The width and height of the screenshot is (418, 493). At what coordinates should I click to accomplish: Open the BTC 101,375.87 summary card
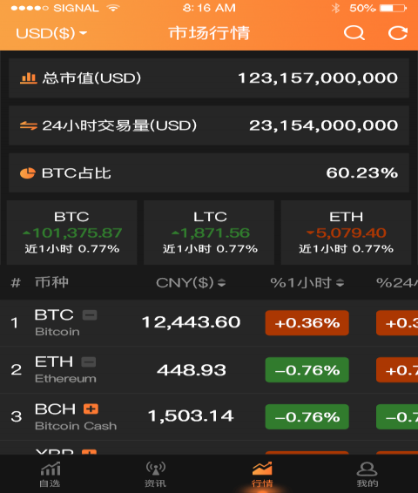coord(71,233)
